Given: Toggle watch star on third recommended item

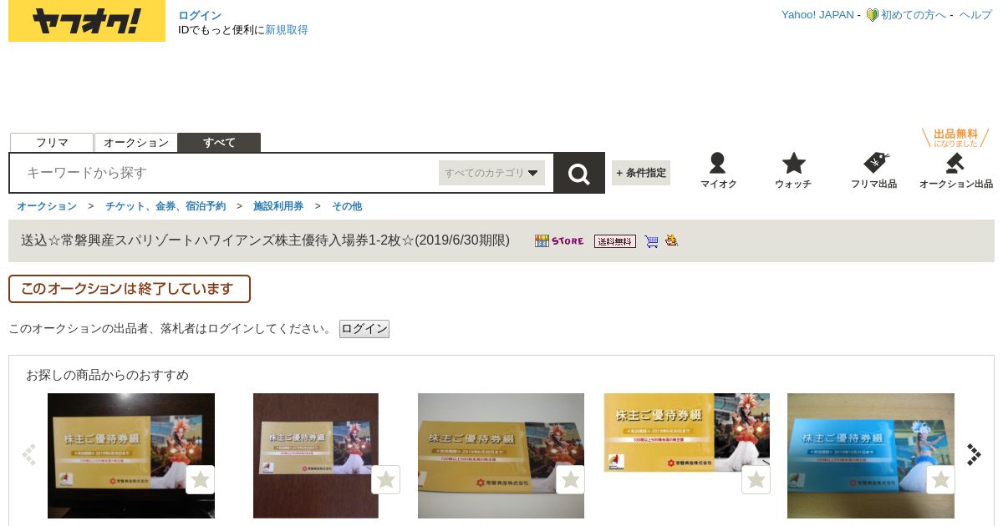Looking at the screenshot, I should (571, 480).
